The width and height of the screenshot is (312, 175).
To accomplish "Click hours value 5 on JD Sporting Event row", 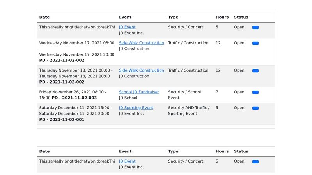I will point(217,108).
